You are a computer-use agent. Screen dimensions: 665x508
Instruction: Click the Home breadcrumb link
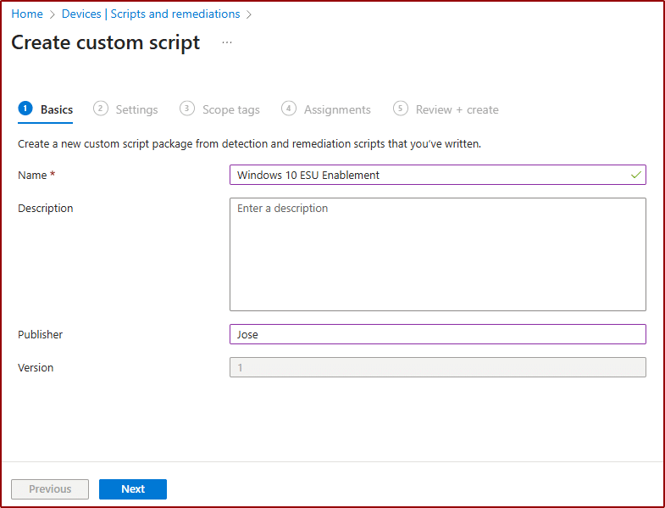(x=27, y=14)
